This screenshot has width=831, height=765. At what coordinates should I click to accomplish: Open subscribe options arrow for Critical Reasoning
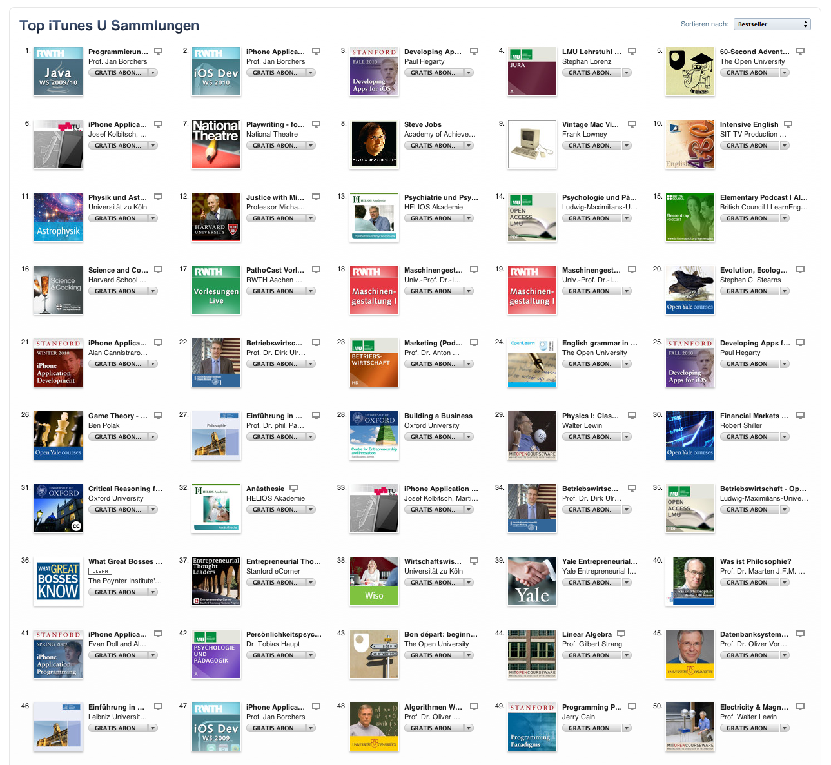[153, 510]
